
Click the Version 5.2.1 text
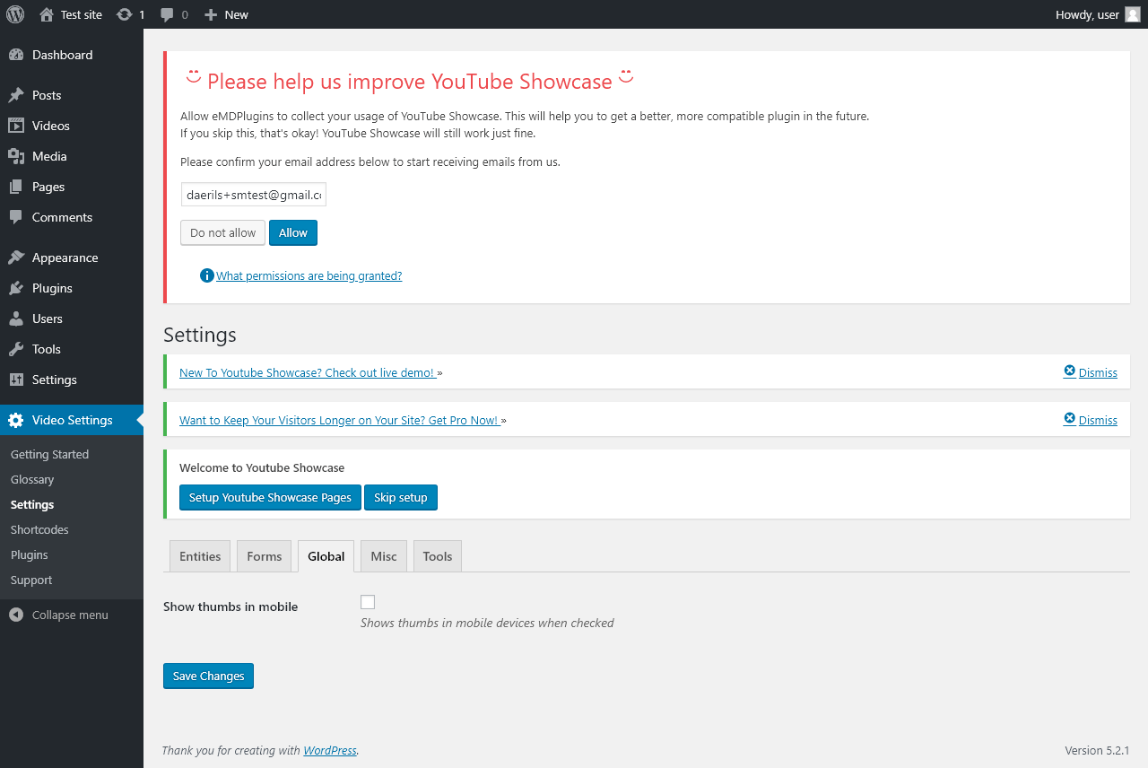click(1097, 750)
